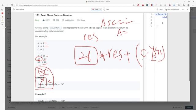Open the Opera-style red circle extension icon
Viewport: 196px width, 110px height.
coord(138,5)
